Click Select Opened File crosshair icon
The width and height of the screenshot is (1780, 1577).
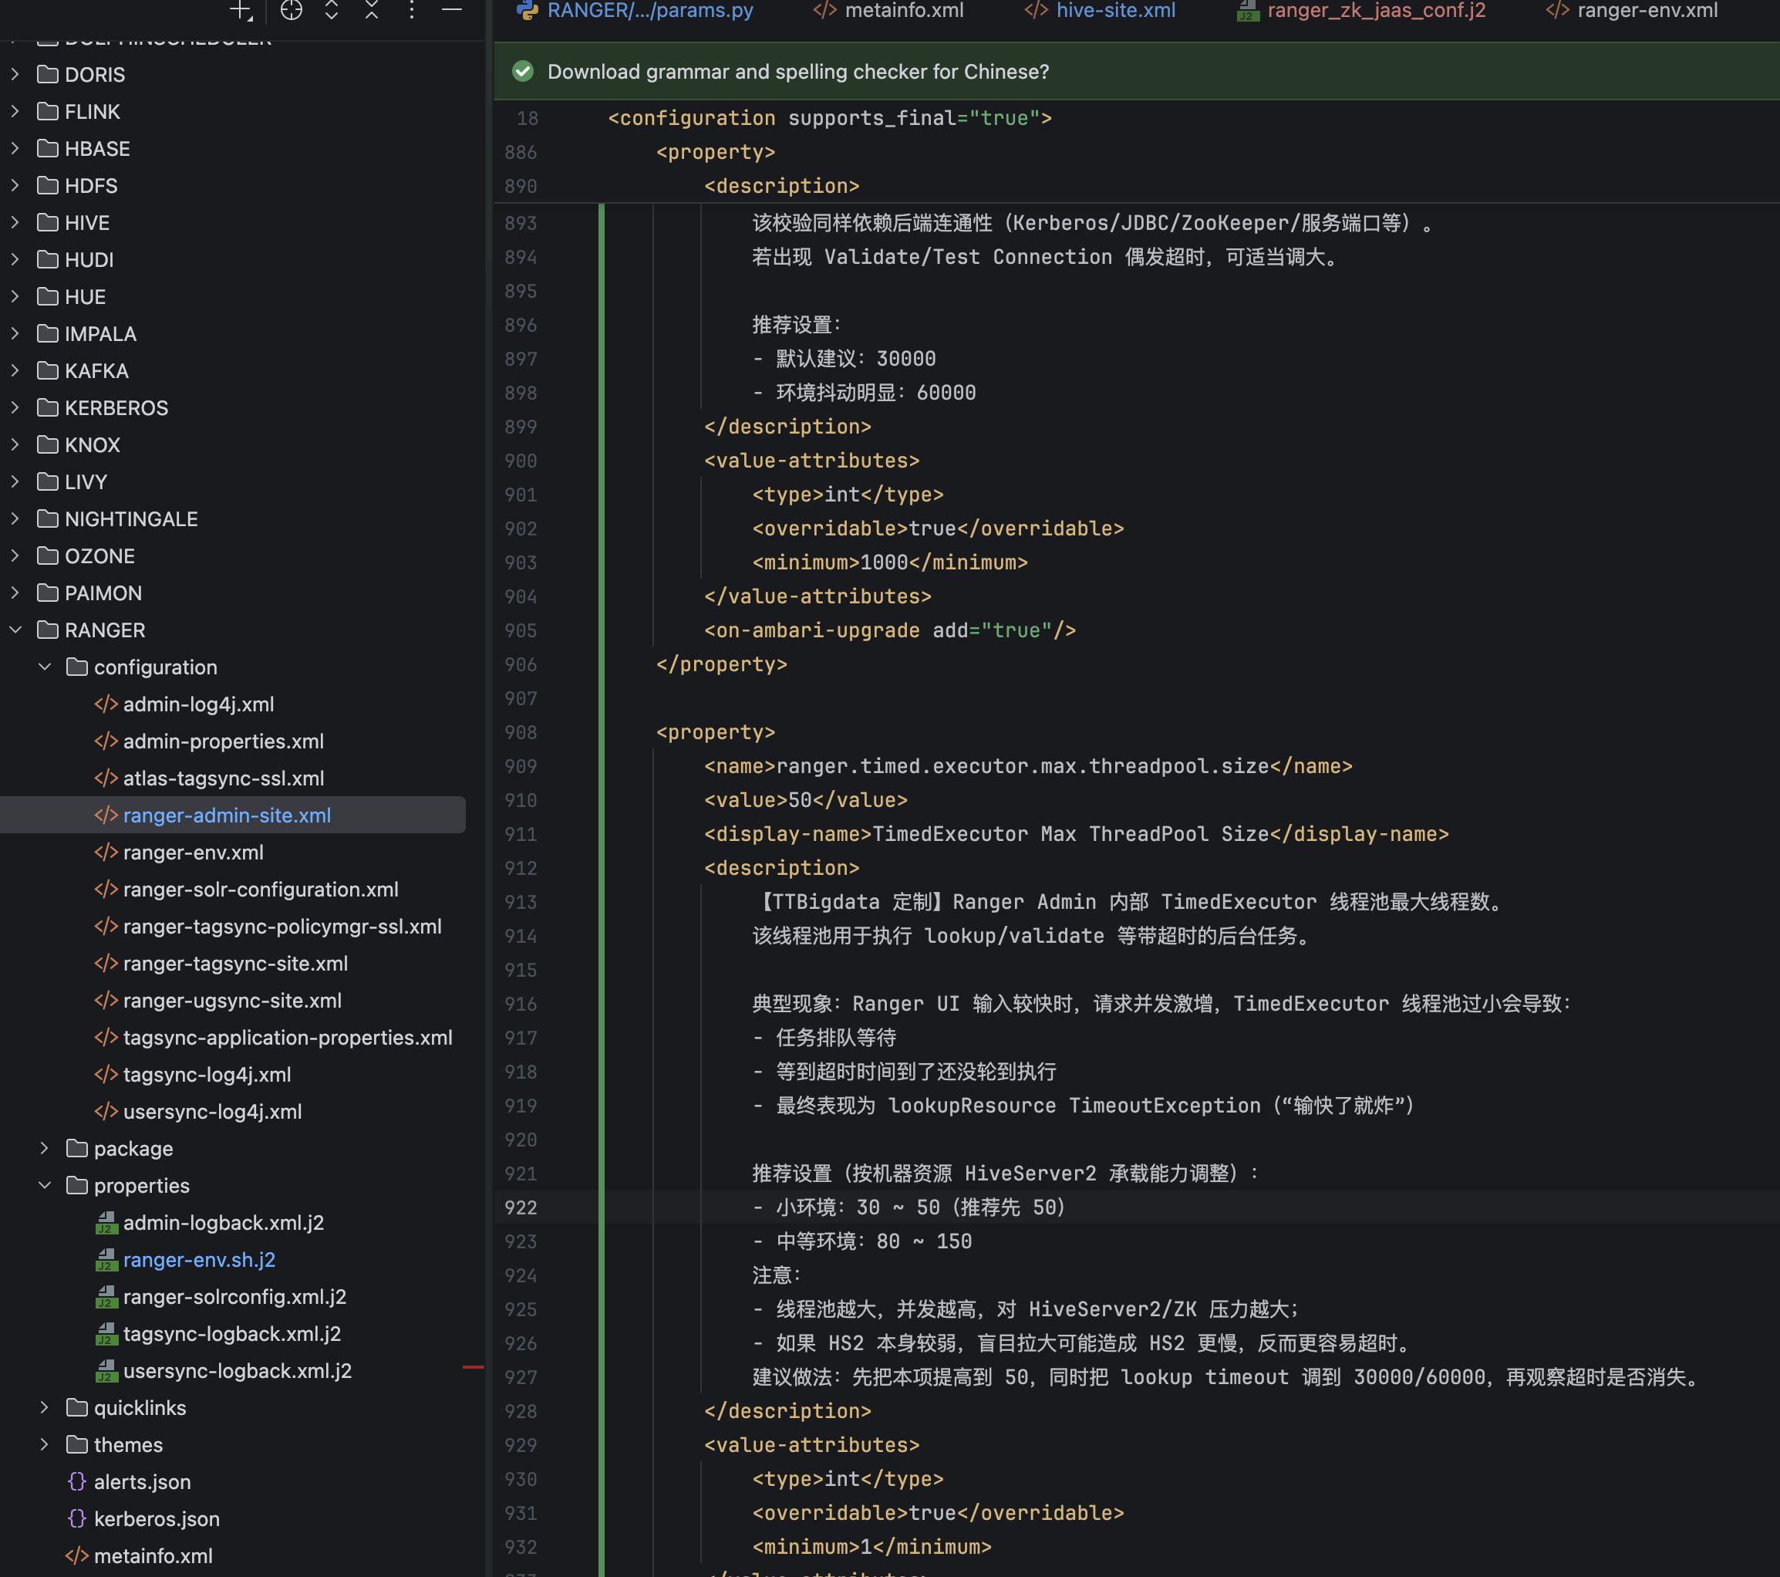click(x=291, y=11)
